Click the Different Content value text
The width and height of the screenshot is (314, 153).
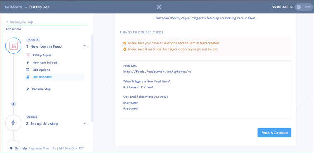[x=138, y=87]
